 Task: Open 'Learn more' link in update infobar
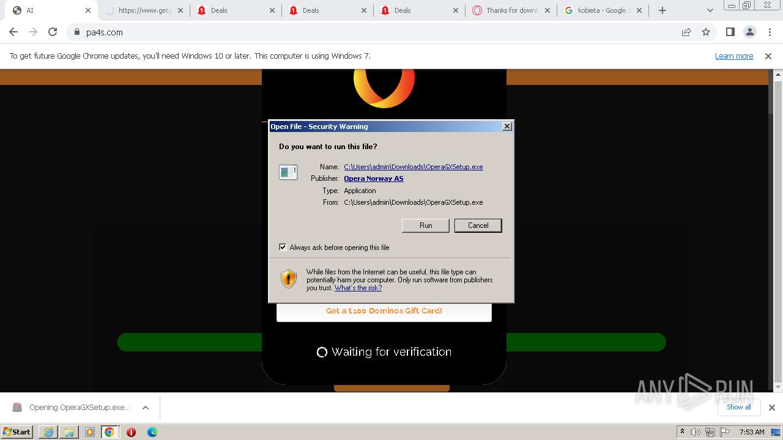[734, 56]
